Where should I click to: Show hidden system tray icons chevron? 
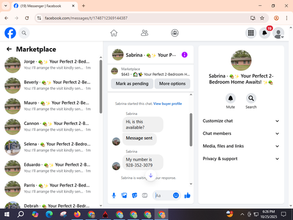(242, 214)
